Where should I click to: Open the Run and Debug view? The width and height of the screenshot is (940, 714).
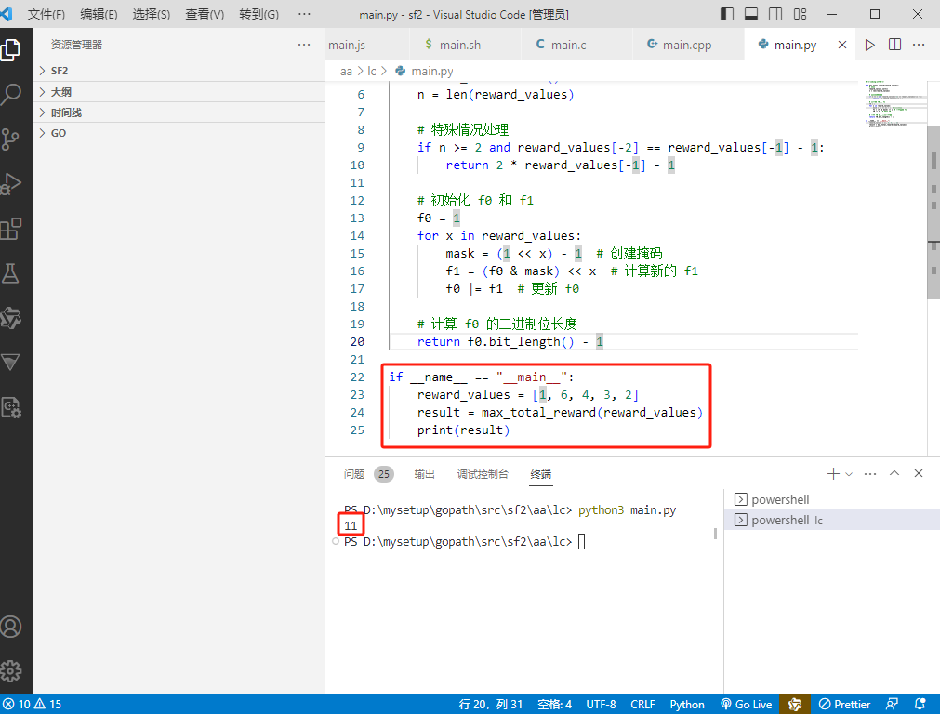(11, 183)
